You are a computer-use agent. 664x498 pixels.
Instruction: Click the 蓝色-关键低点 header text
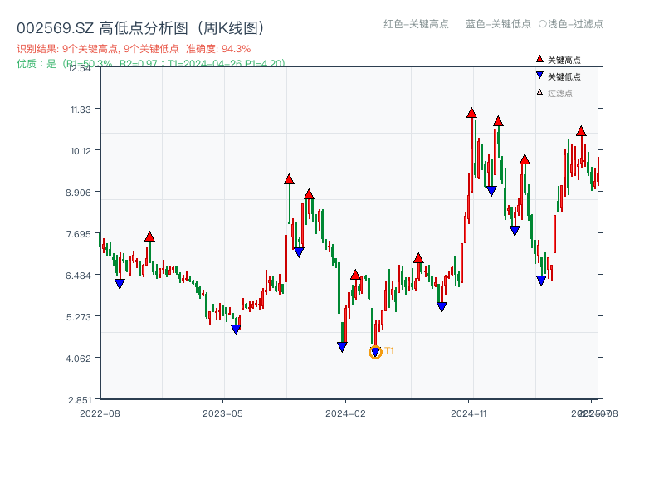(498, 24)
